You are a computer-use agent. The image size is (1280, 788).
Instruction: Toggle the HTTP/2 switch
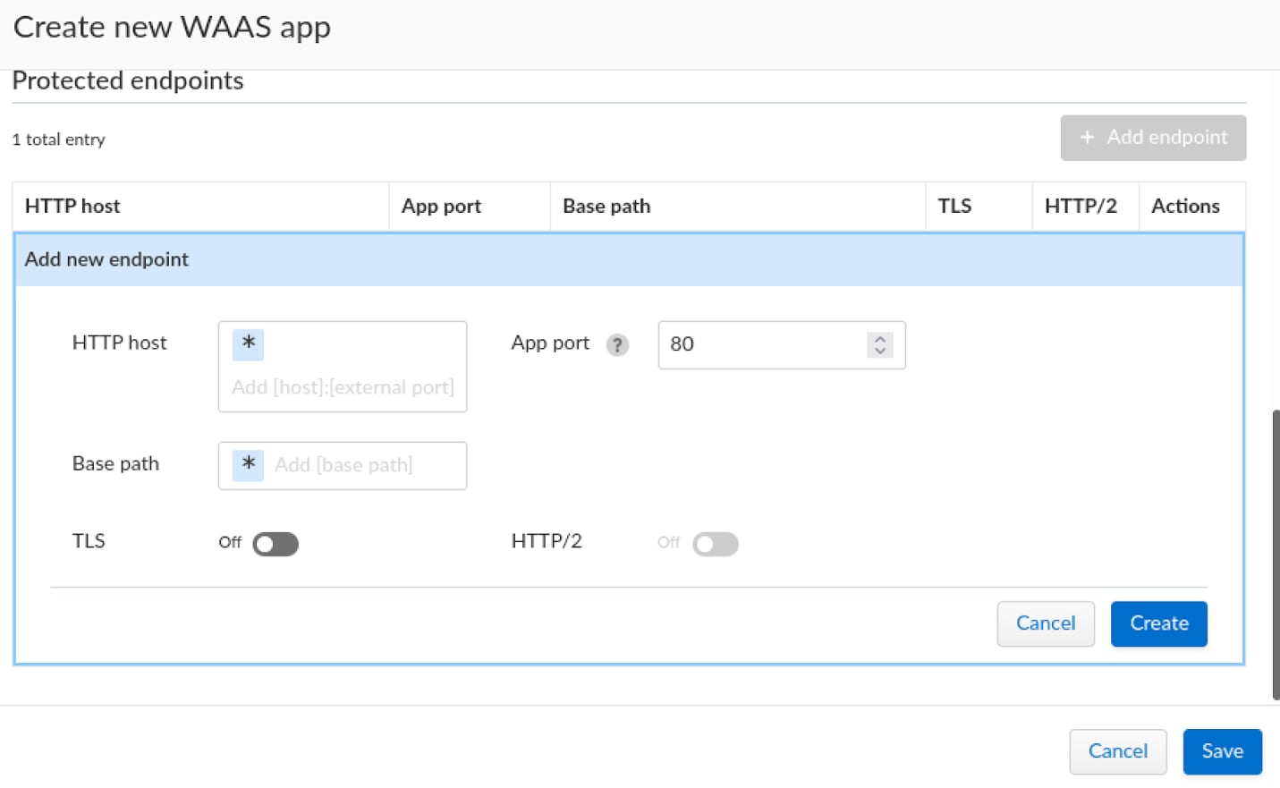(x=716, y=544)
